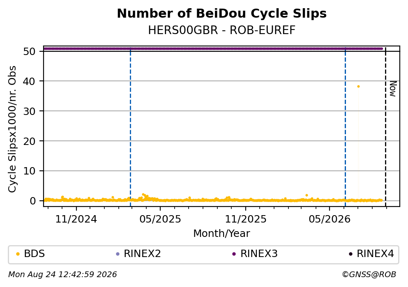This screenshot has height=287, width=408.
Task: Click the RINEX4 black legend dot
Action: [x=350, y=254]
